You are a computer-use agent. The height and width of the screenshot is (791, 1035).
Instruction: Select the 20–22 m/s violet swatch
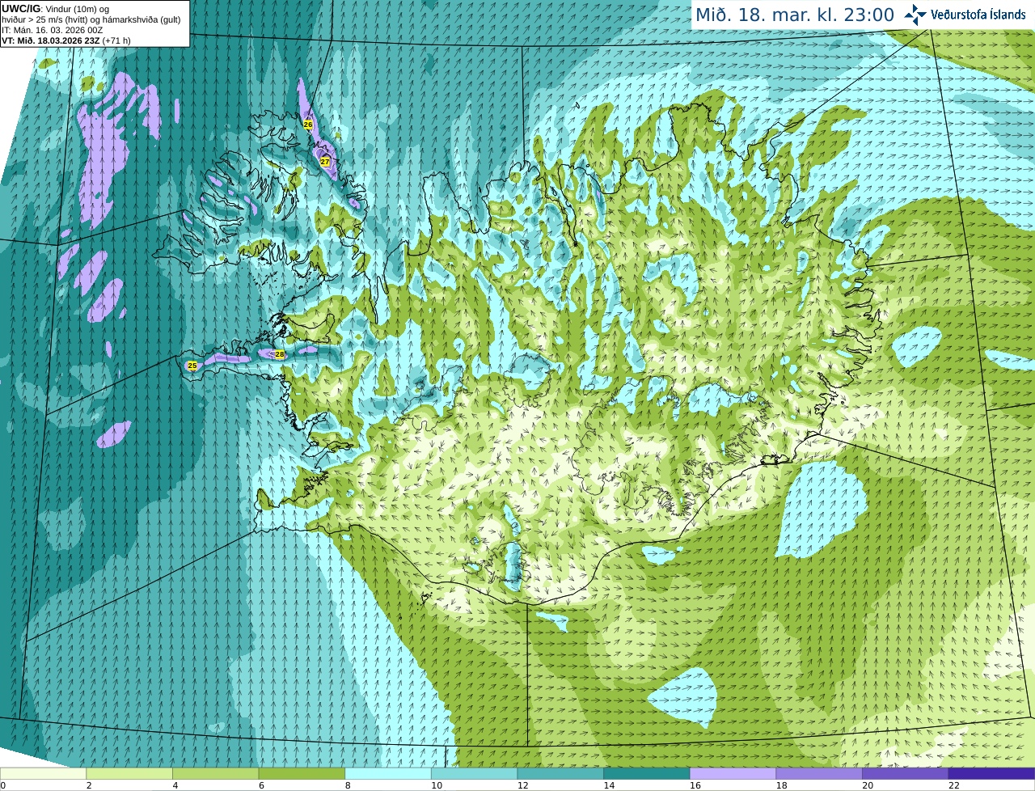906,773
